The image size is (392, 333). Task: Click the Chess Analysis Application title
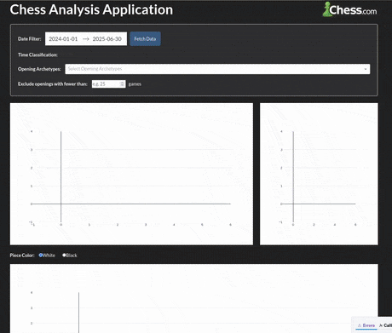(x=91, y=9)
